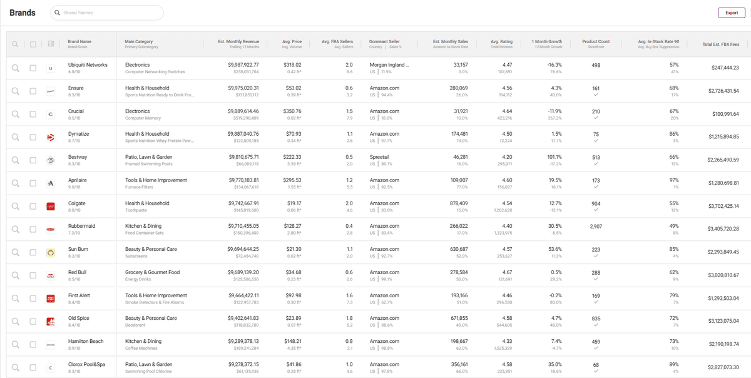Click revenue $9,987,922.77 cell
The height and width of the screenshot is (378, 751).
[243, 65]
